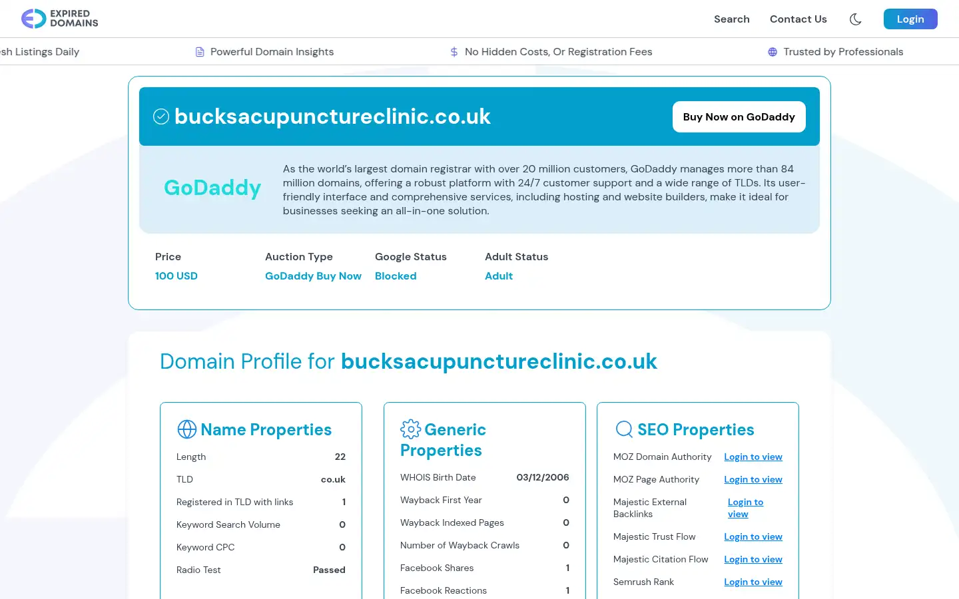Click Powerful Domain Insights ticker text
The height and width of the screenshot is (599, 959).
[272, 52]
